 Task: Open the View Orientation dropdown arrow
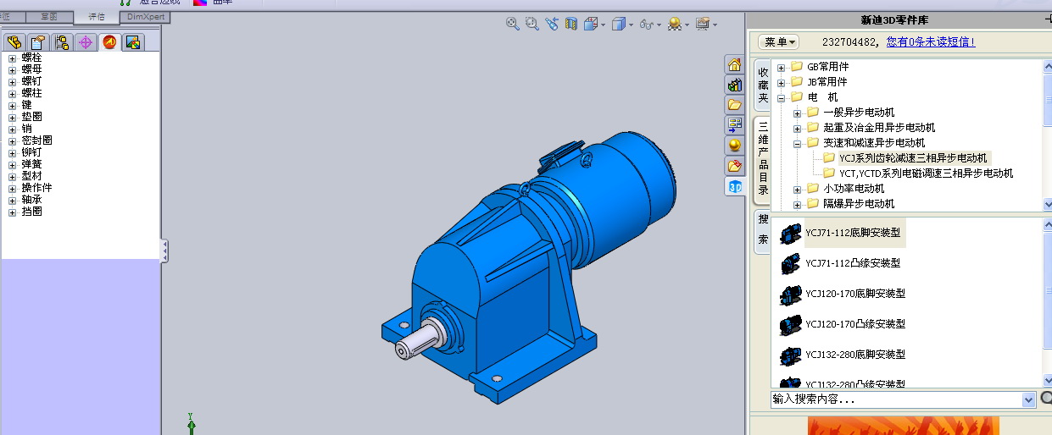(603, 25)
